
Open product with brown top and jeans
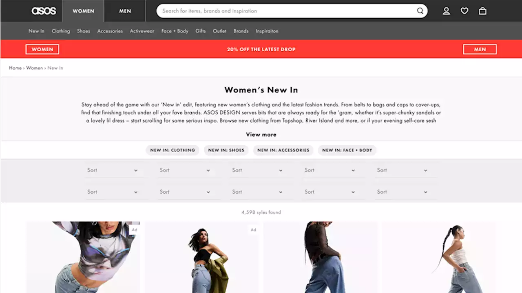pos(321,257)
